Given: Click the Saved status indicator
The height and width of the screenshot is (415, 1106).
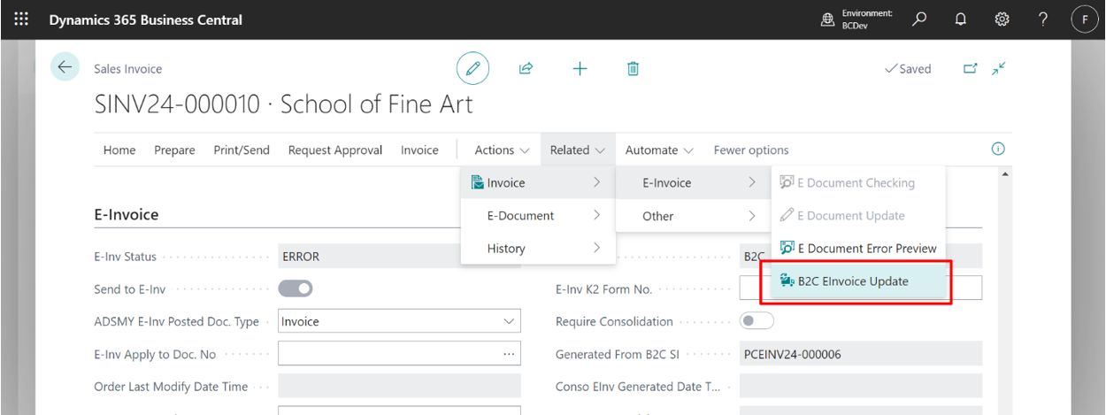Looking at the screenshot, I should 908,68.
